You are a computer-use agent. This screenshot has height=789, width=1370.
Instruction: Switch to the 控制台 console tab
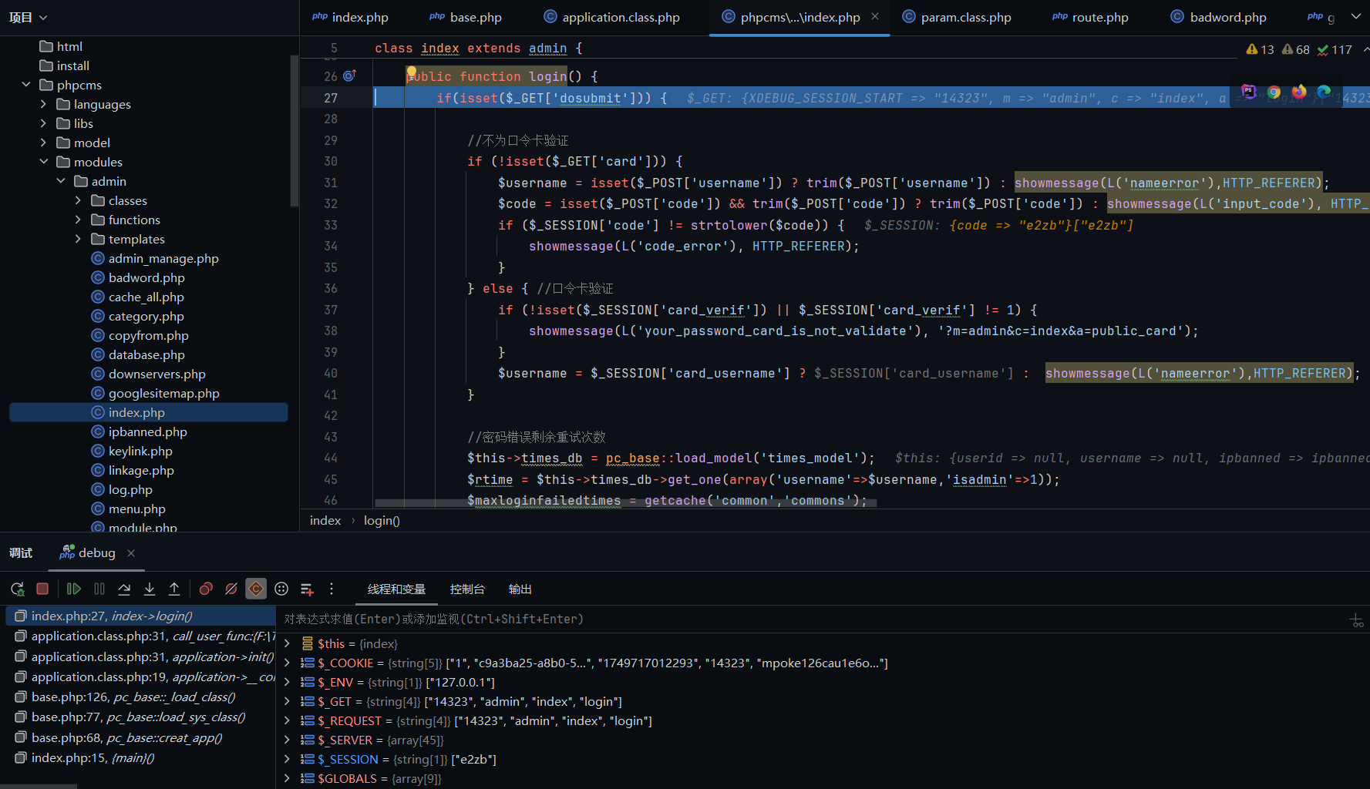pyautogui.click(x=467, y=589)
